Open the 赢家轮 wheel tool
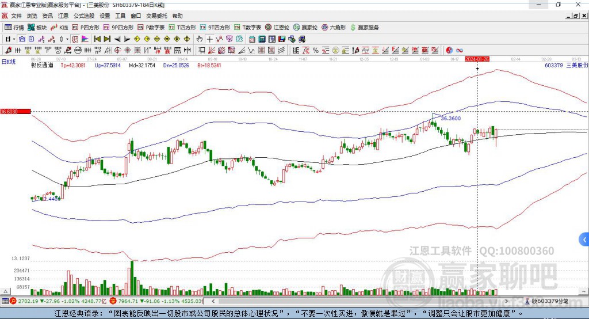 pyautogui.click(x=305, y=28)
